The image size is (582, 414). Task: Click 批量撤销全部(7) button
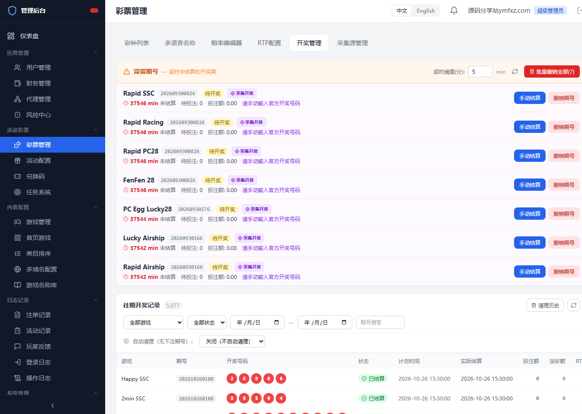[552, 71]
